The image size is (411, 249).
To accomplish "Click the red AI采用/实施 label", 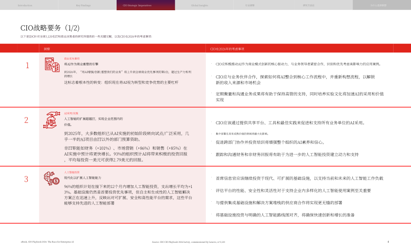I will [x=71, y=114].
